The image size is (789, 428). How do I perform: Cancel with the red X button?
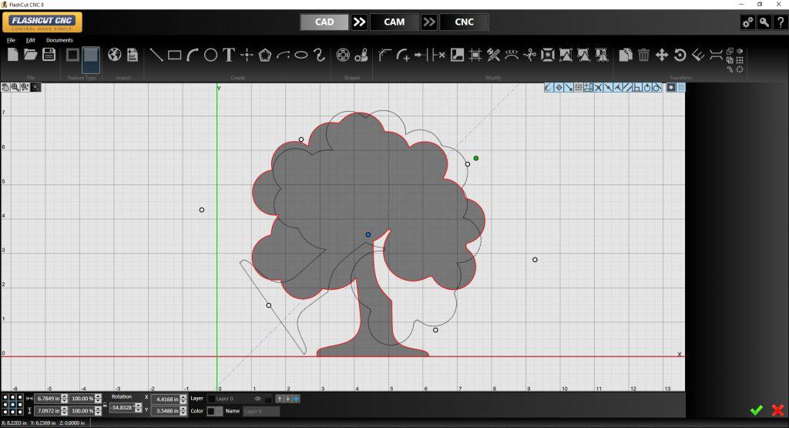[777, 409]
